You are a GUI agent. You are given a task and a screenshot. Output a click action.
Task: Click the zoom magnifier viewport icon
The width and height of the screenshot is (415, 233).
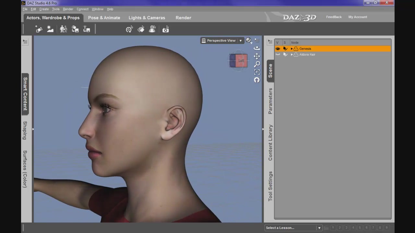point(257,64)
